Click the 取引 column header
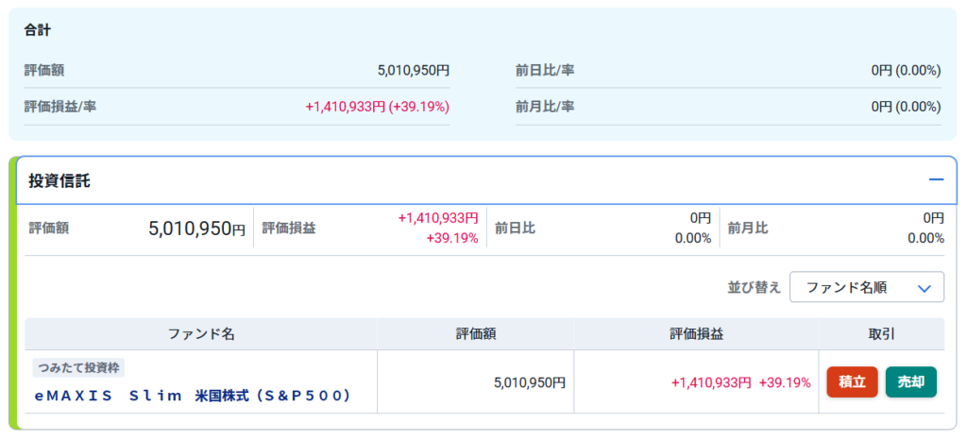Image resolution: width=967 pixels, height=440 pixels. (882, 334)
